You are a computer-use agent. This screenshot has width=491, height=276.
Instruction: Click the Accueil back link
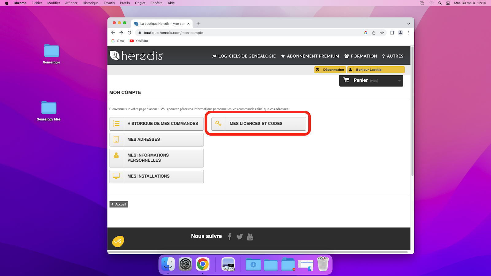[119, 204]
